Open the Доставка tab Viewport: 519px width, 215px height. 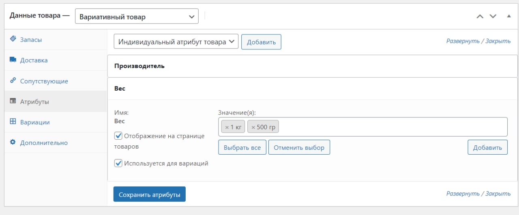[x=56, y=60]
